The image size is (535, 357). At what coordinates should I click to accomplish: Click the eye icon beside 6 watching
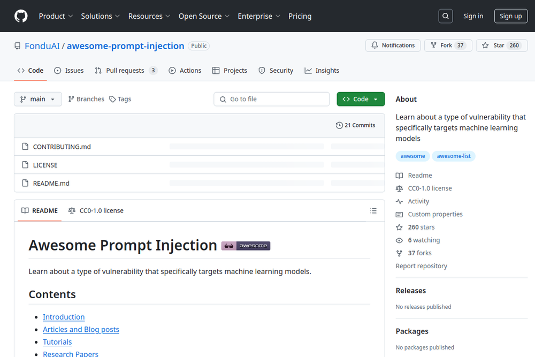tap(399, 240)
